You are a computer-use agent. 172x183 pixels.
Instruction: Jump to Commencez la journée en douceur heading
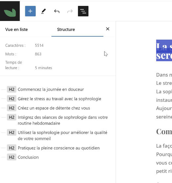(51, 89)
